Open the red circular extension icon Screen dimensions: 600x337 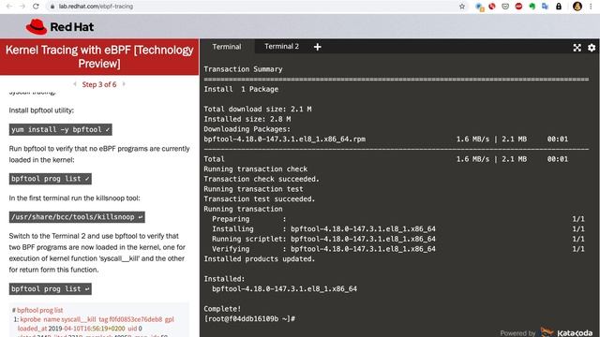coord(492,7)
